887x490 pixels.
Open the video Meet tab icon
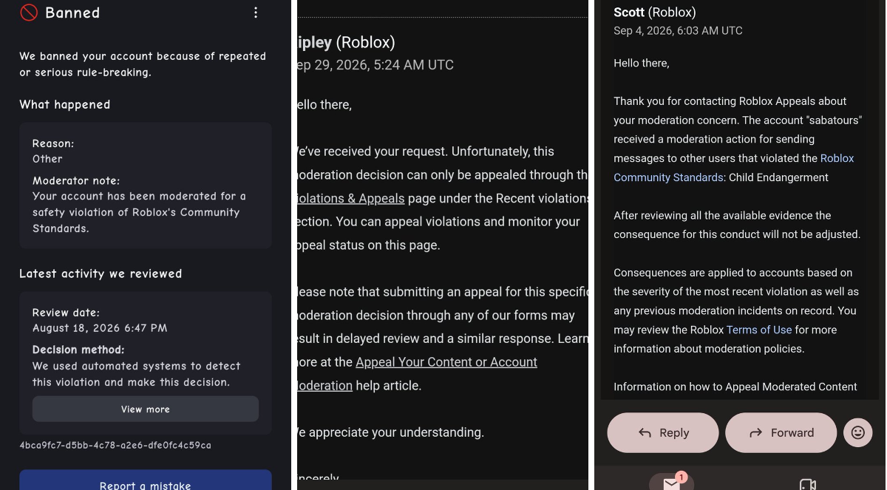(808, 485)
